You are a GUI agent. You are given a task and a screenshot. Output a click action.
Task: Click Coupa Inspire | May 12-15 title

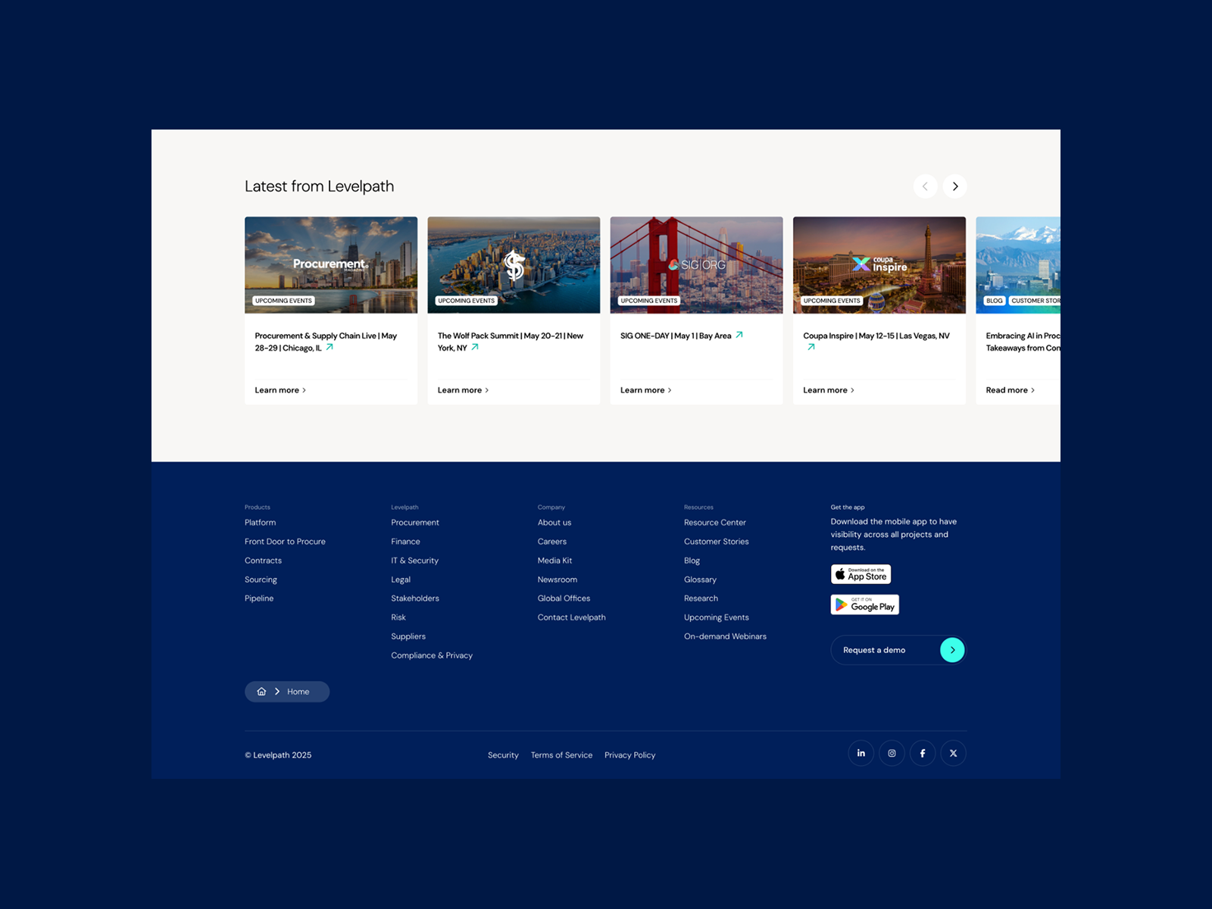click(x=876, y=336)
